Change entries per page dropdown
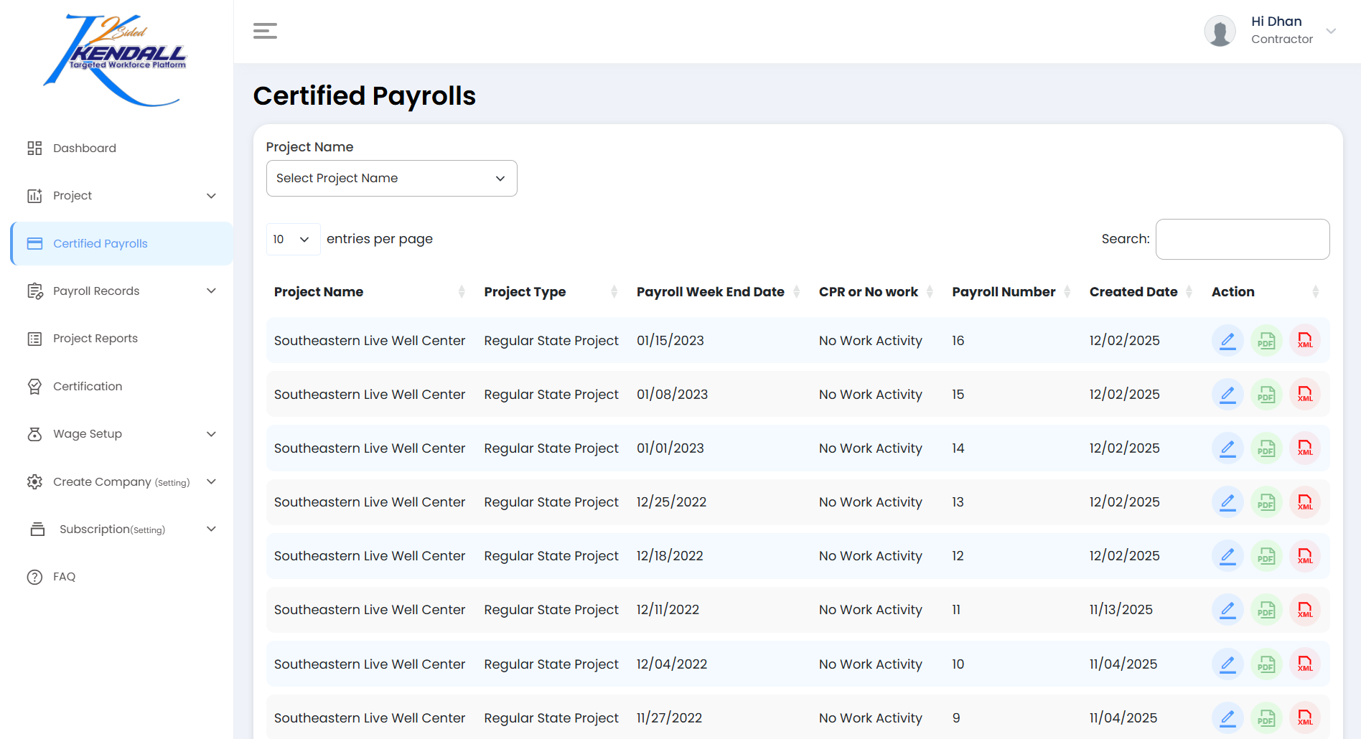 292,239
